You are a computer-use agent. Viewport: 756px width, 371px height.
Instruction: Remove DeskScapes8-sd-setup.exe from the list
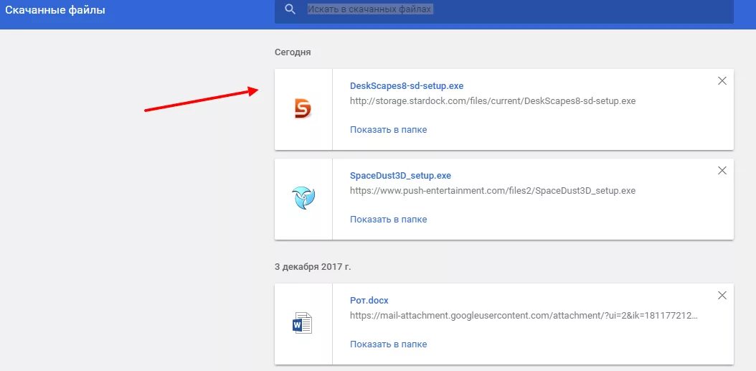pyautogui.click(x=722, y=81)
